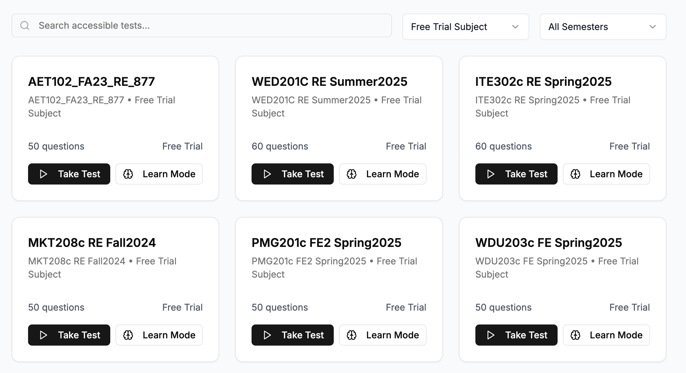Take the PMG201c FE2 Spring2025 test
The height and width of the screenshot is (373, 686).
click(292, 335)
